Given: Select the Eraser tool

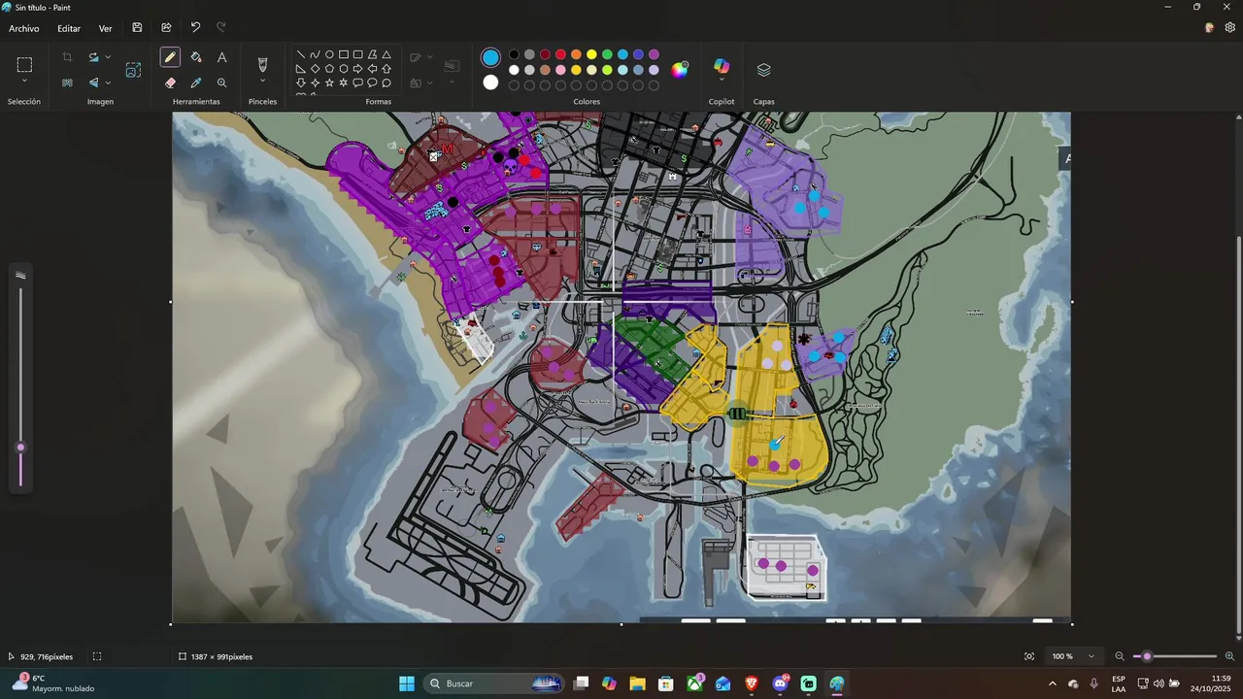Looking at the screenshot, I should coord(170,83).
